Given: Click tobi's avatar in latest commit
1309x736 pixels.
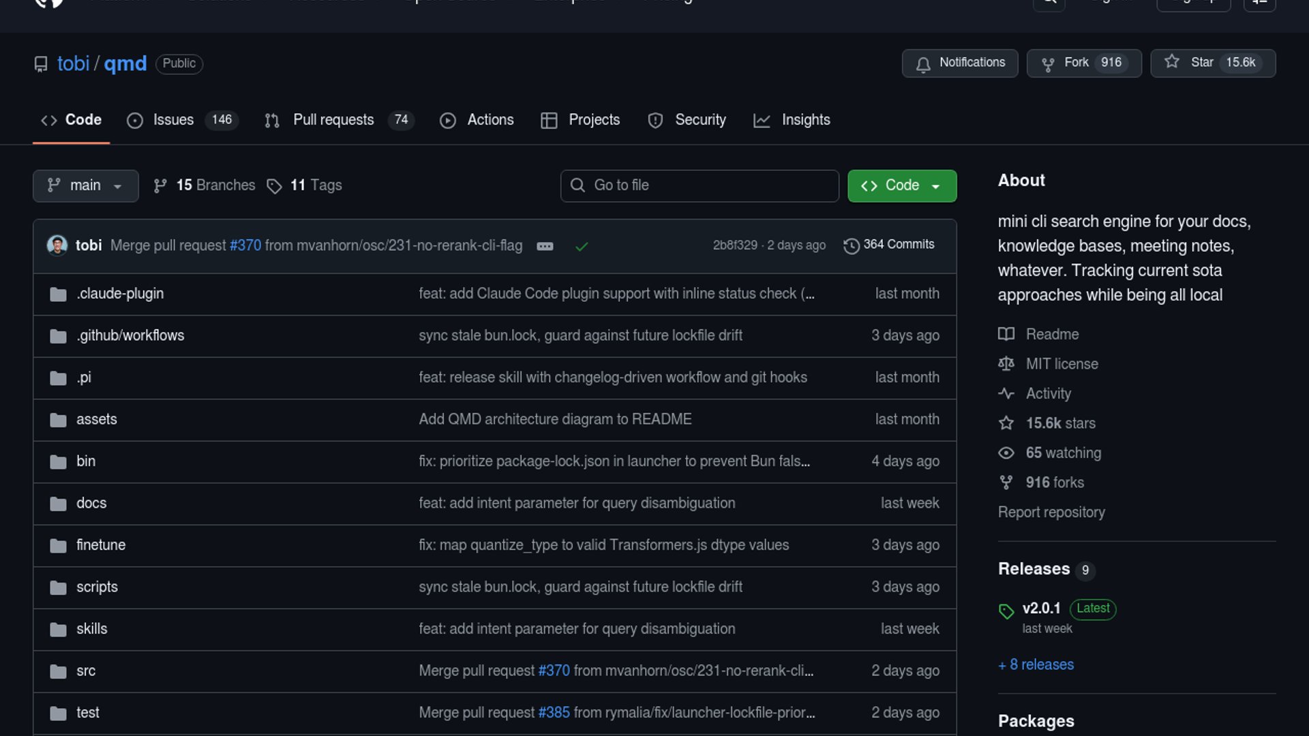Looking at the screenshot, I should tap(57, 245).
